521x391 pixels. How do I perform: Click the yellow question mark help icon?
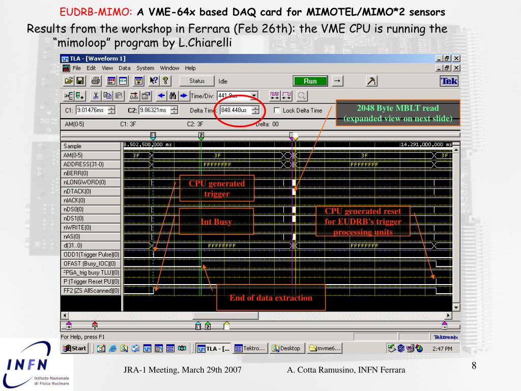[x=165, y=81]
